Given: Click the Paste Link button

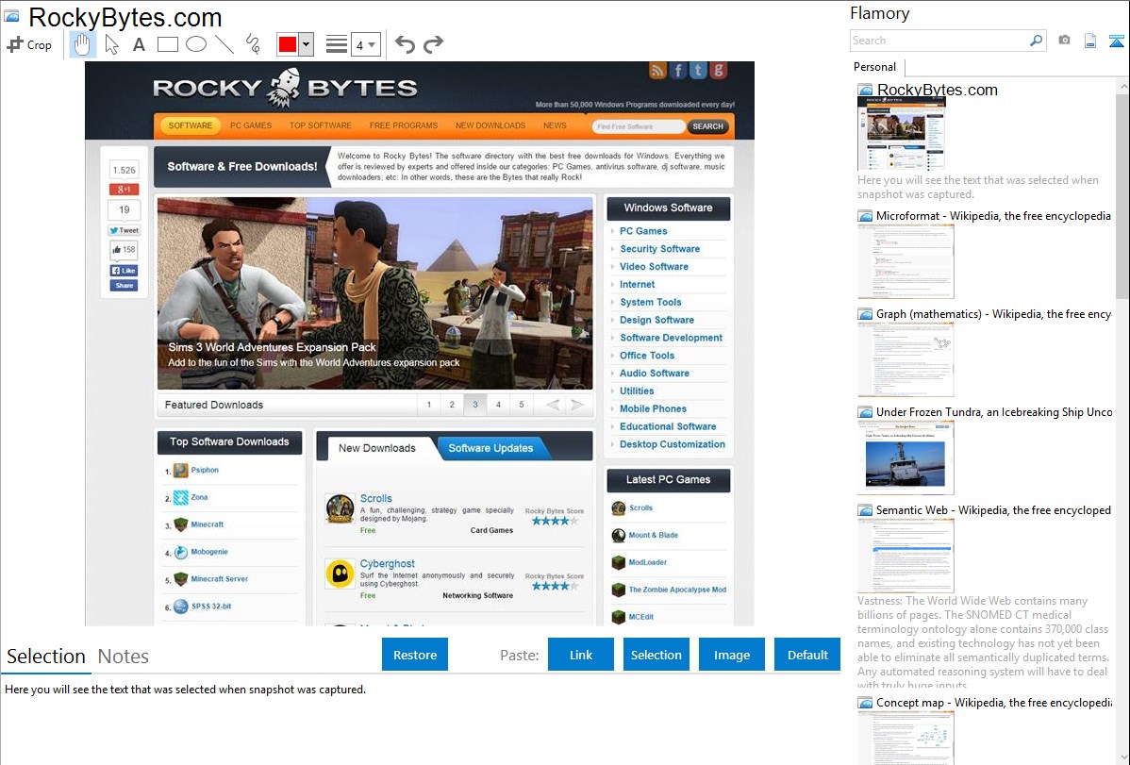Looking at the screenshot, I should [581, 655].
